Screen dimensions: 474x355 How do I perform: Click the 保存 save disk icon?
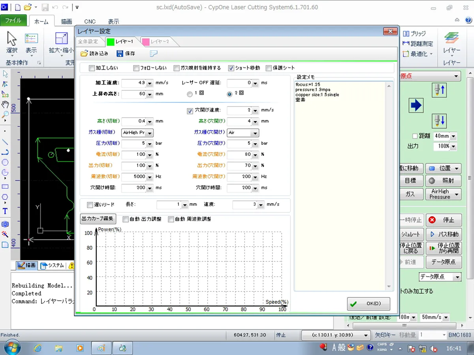[x=120, y=54]
